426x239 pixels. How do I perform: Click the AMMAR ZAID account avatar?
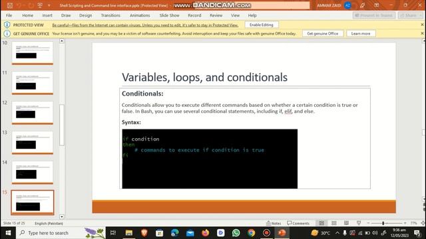coord(347,5)
